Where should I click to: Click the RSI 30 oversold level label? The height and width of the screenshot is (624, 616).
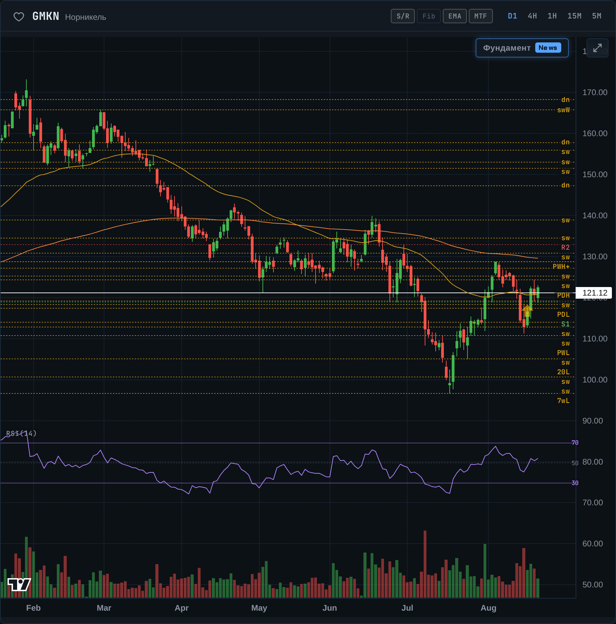(x=575, y=483)
